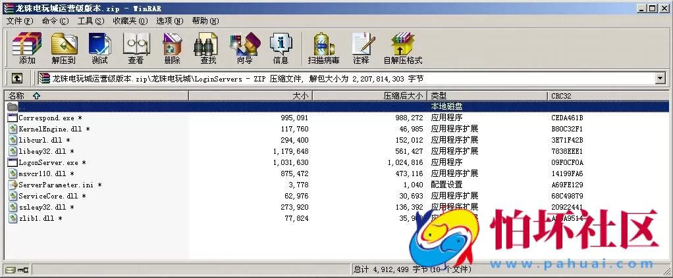Image resolution: width=673 pixels, height=278 pixels.
Task: Go up one folder level button
Action: (16, 78)
